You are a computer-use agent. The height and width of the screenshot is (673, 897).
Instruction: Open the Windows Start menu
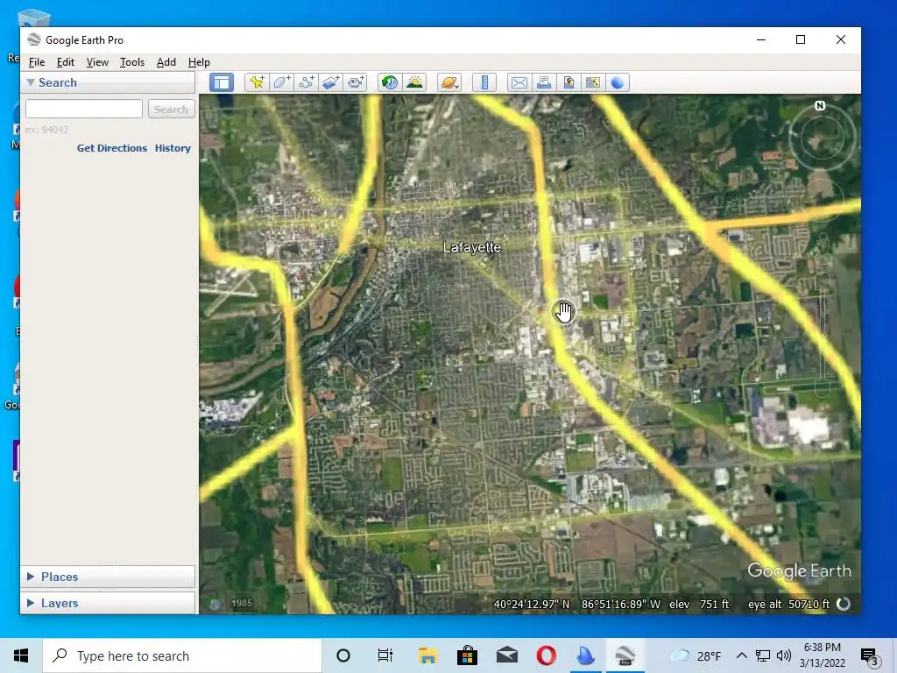tap(21, 655)
